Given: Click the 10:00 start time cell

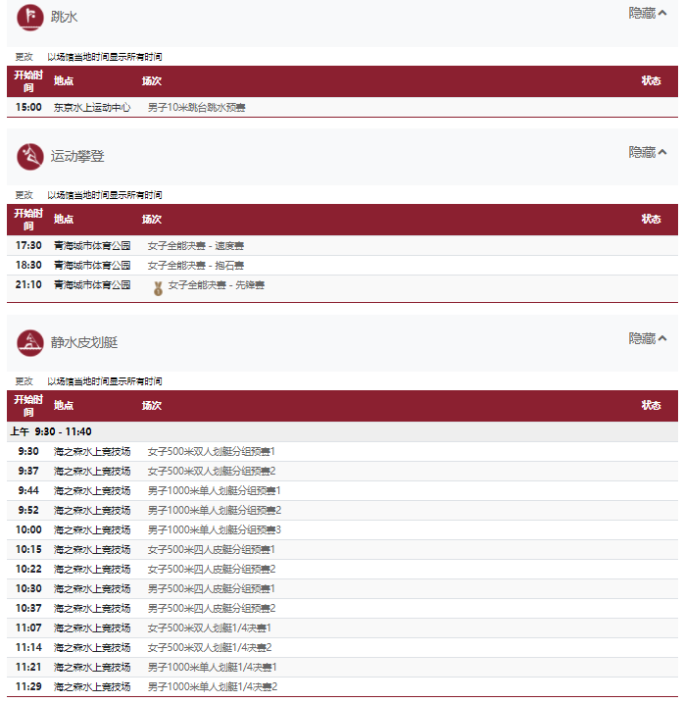Looking at the screenshot, I should [28, 530].
